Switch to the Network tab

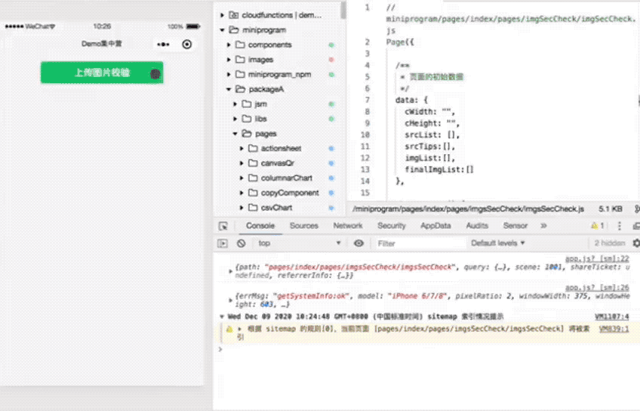tap(348, 225)
